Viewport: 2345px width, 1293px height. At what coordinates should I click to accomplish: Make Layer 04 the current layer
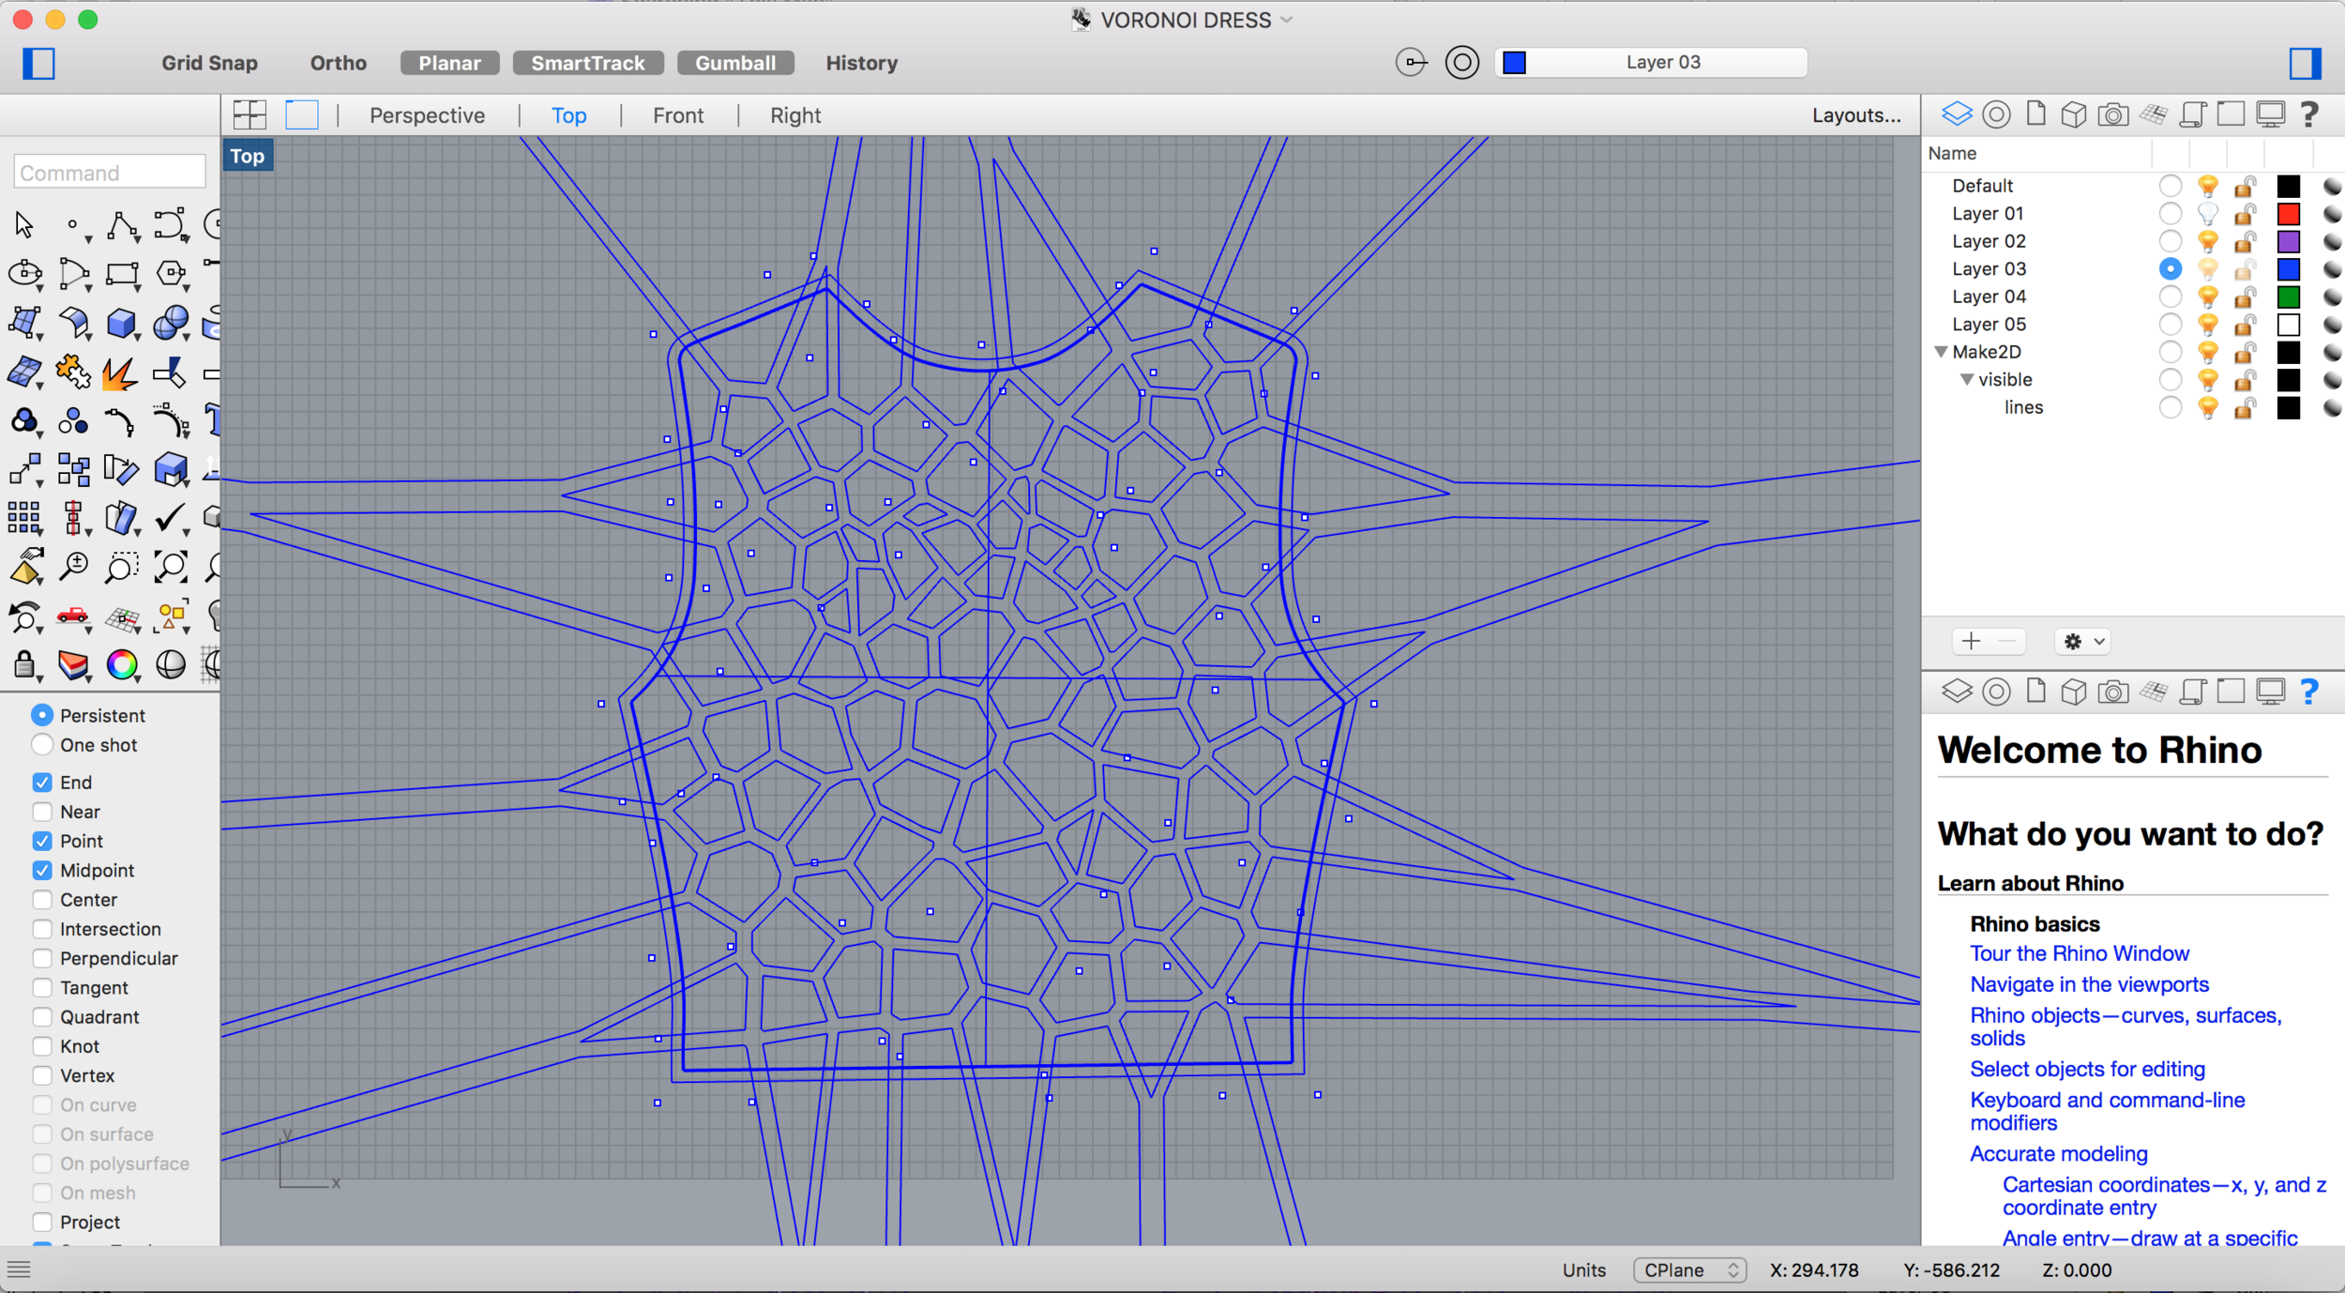[x=2170, y=297]
